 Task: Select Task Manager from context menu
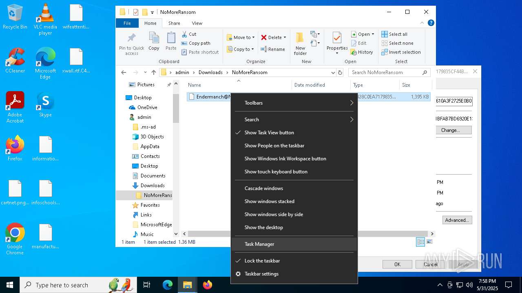click(x=294, y=244)
